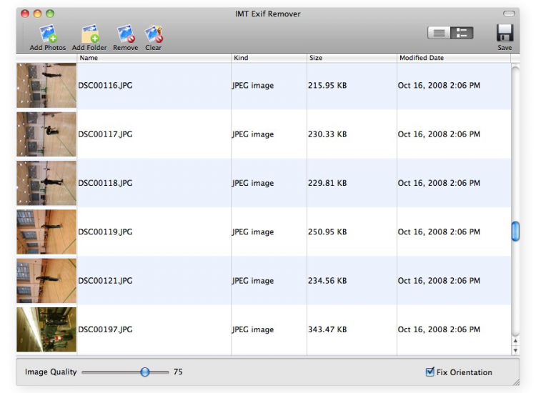This screenshot has width=536, height=393.
Task: Sort by the Modified Date column header
Action: click(x=454, y=58)
